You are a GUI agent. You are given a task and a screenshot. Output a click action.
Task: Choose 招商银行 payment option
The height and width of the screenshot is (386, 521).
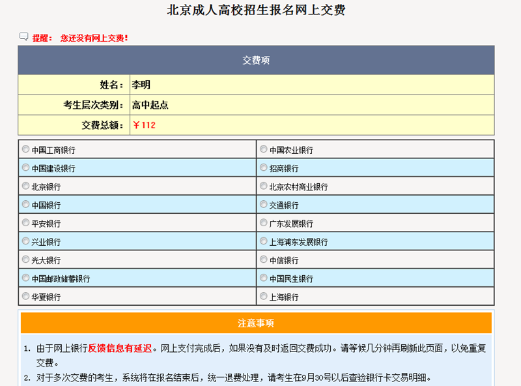264,168
